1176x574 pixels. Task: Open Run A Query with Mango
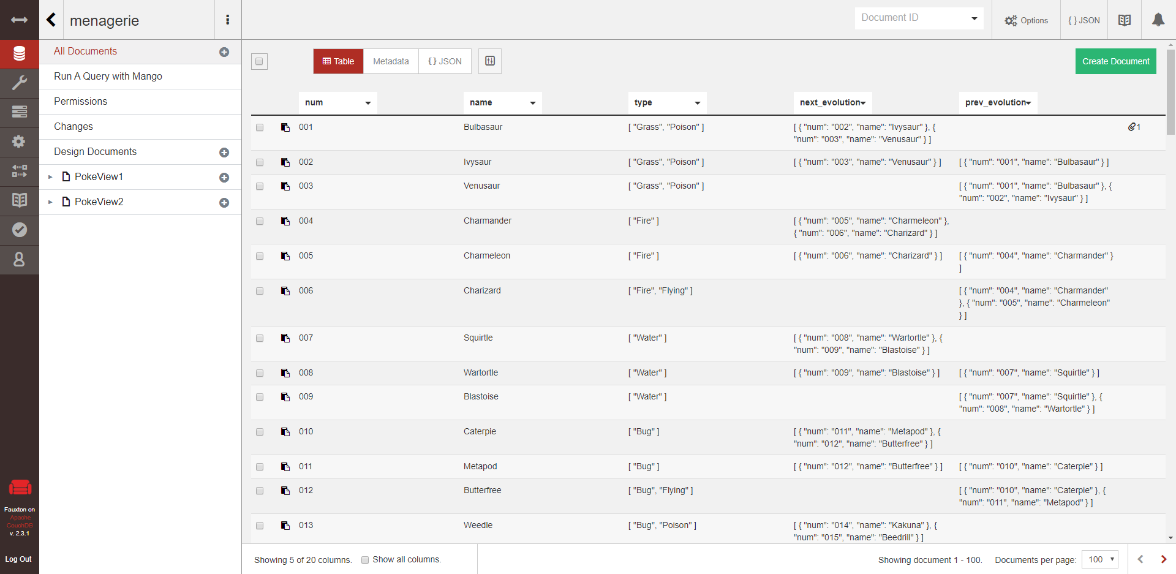(108, 76)
